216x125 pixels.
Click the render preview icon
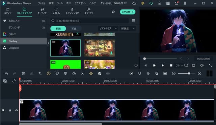click(131, 74)
